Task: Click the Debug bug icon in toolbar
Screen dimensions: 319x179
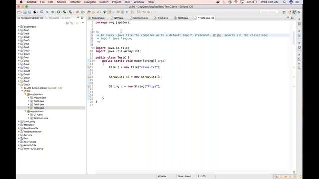Action: pos(53,12)
